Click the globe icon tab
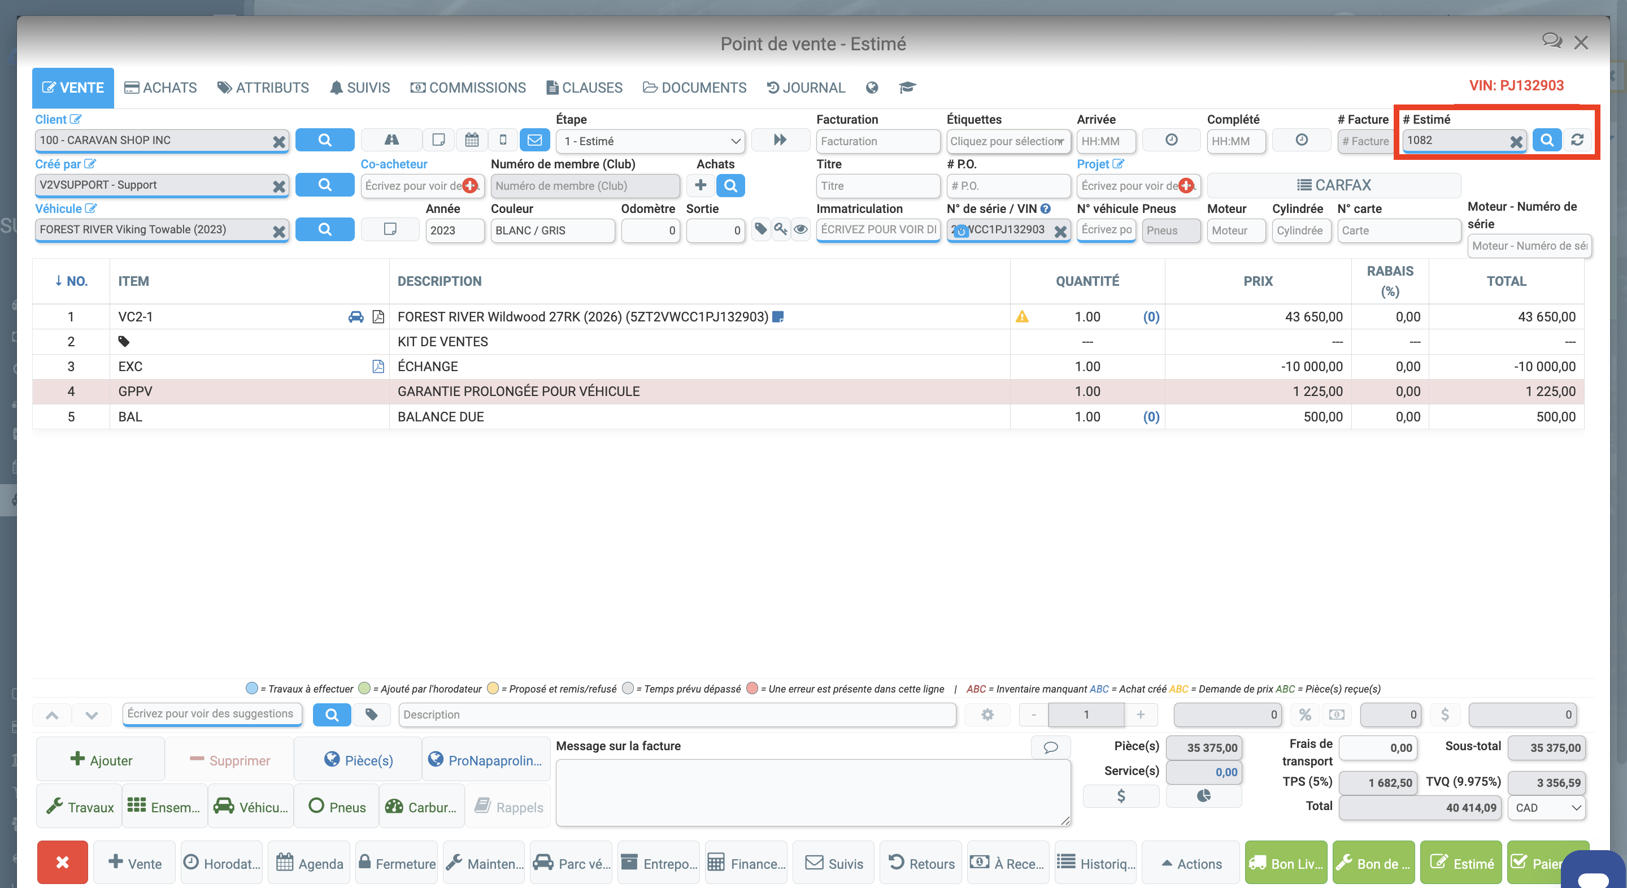 (x=872, y=88)
